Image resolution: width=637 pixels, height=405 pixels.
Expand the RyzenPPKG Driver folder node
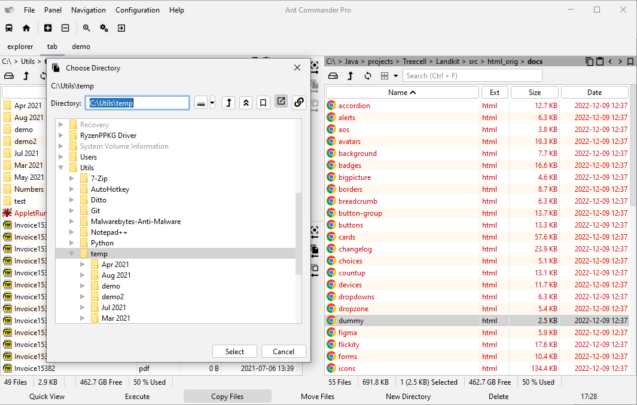point(61,135)
